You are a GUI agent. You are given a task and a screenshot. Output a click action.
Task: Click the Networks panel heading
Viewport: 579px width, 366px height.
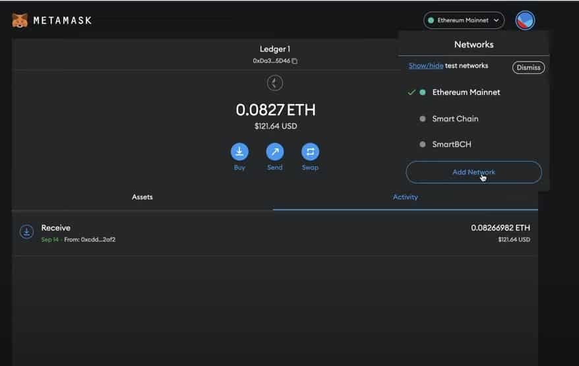[473, 45]
